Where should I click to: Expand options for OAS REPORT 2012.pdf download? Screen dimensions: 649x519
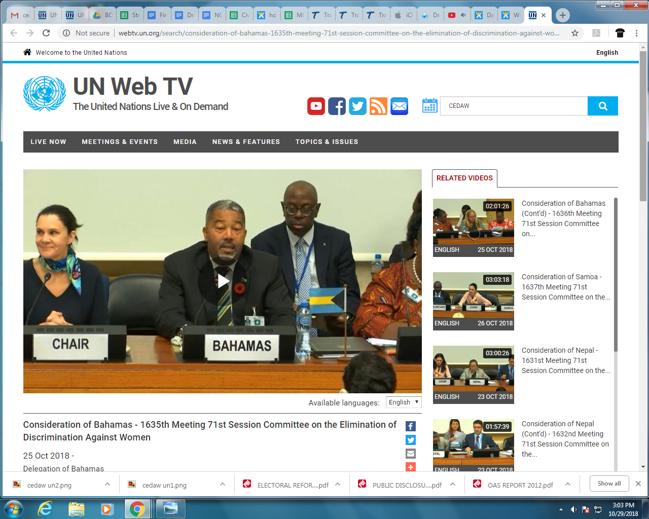point(568,485)
